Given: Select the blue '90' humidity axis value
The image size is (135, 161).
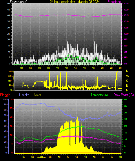Looking at the screenshot, I should point(5,104).
